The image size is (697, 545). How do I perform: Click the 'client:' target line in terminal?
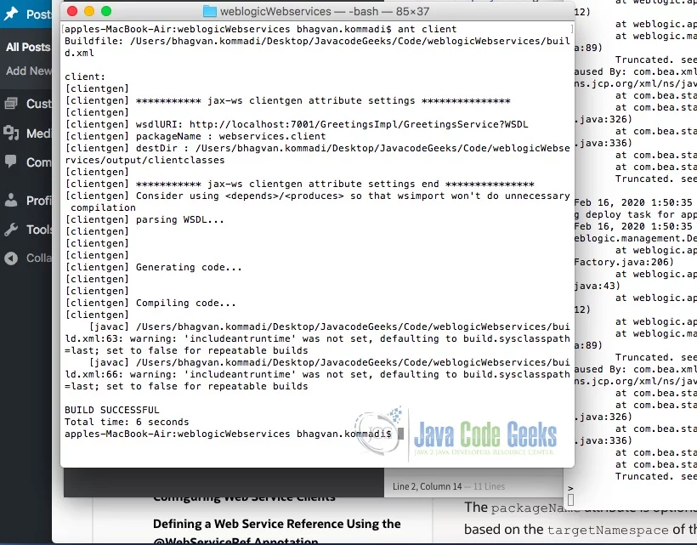85,77
